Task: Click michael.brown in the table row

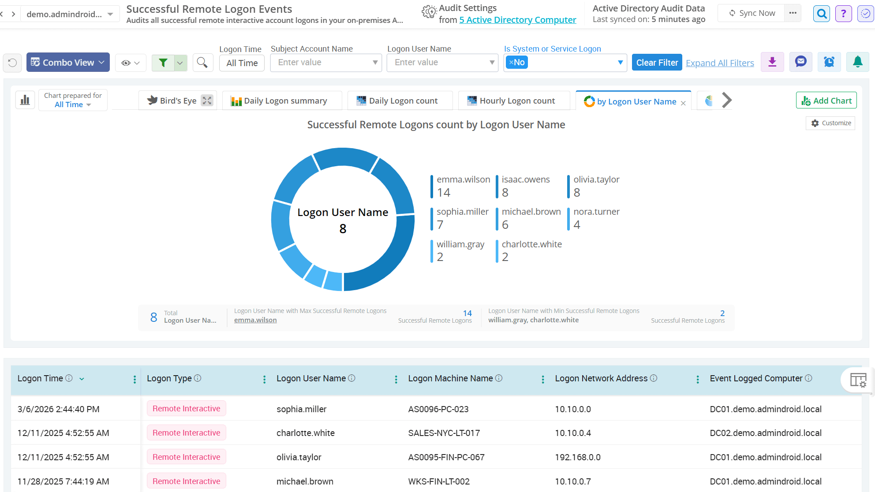Action: [x=305, y=481]
